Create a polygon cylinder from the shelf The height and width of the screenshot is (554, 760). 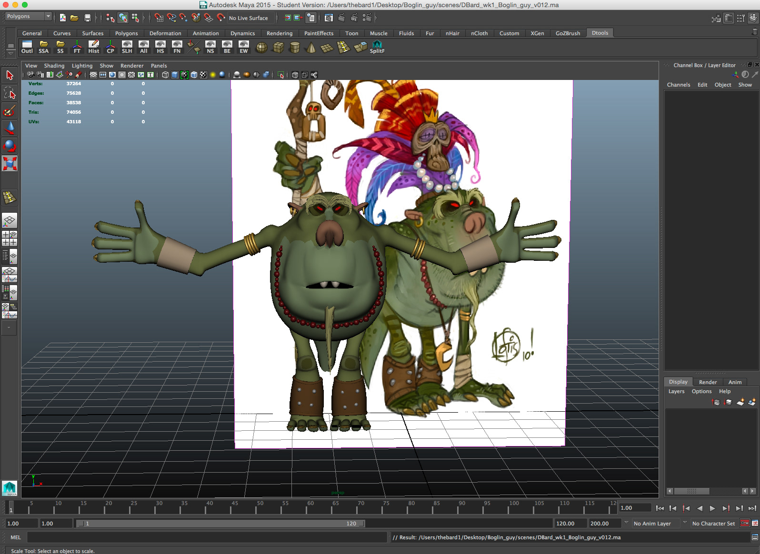coord(295,47)
